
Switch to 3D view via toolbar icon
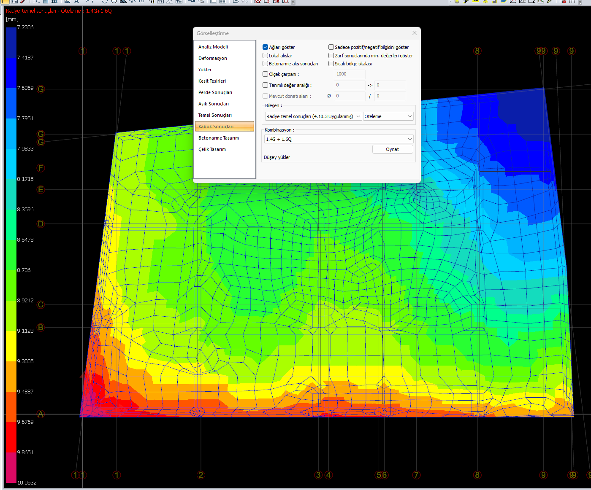coord(276,2)
